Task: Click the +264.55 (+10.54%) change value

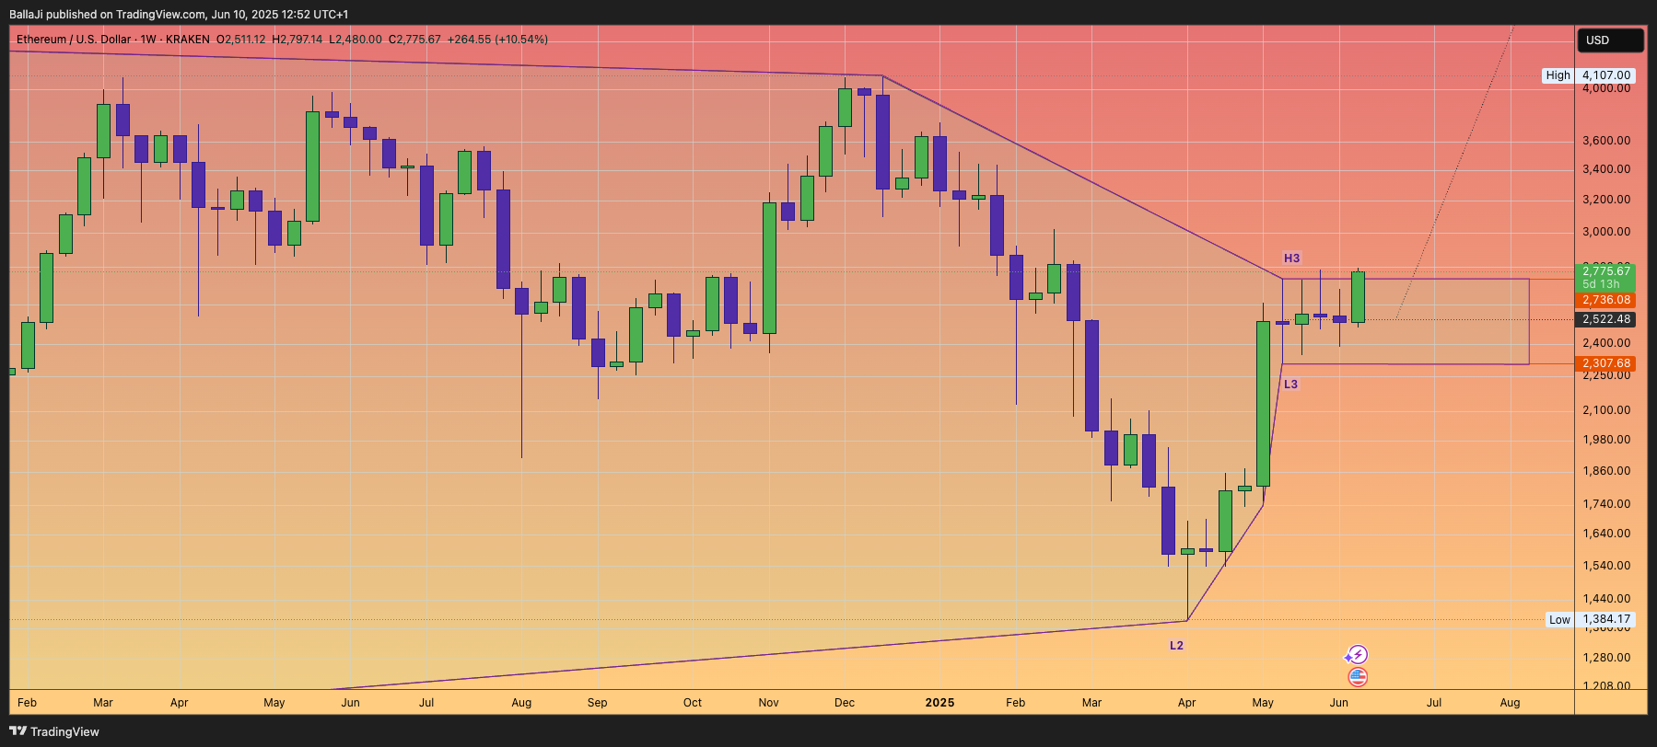Action: click(497, 40)
